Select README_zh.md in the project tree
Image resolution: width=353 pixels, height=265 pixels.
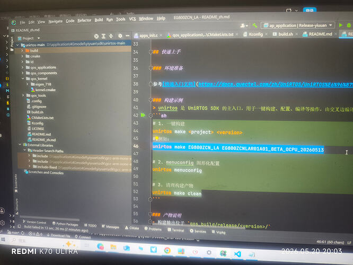pyautogui.click(x=42, y=139)
